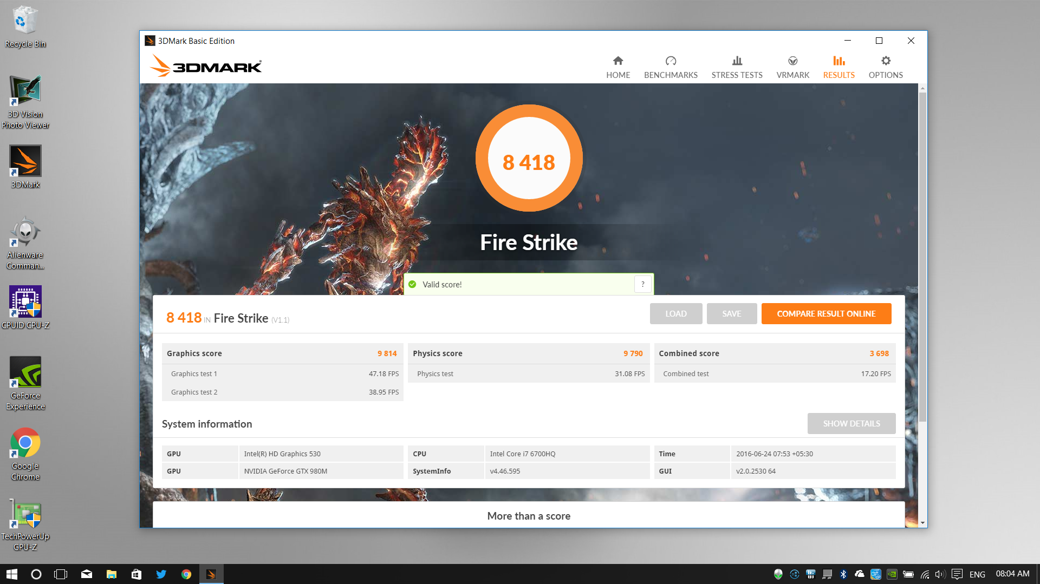
Task: Click the Graphics test 2 row
Action: 282,392
